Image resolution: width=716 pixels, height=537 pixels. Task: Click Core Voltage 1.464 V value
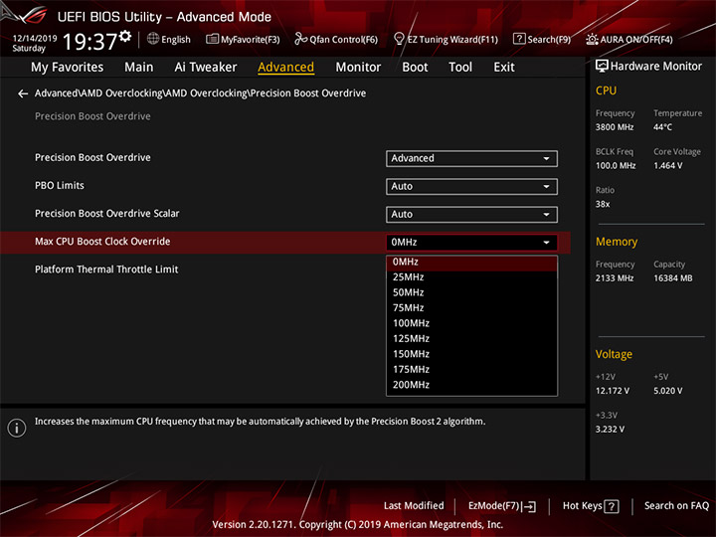[x=668, y=166]
